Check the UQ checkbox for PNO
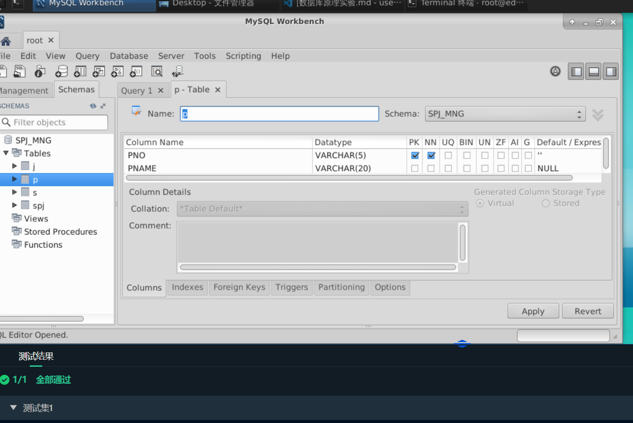 [x=448, y=156]
